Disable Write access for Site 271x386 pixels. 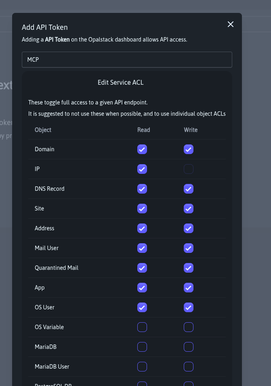[189, 209]
